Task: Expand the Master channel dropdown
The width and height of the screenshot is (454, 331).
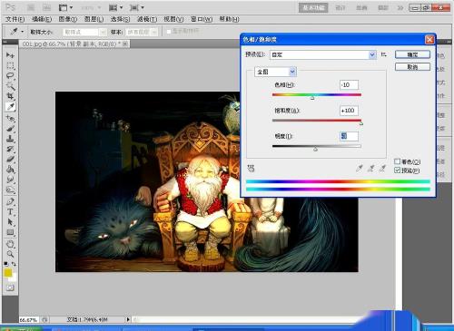Action: pyautogui.click(x=275, y=72)
